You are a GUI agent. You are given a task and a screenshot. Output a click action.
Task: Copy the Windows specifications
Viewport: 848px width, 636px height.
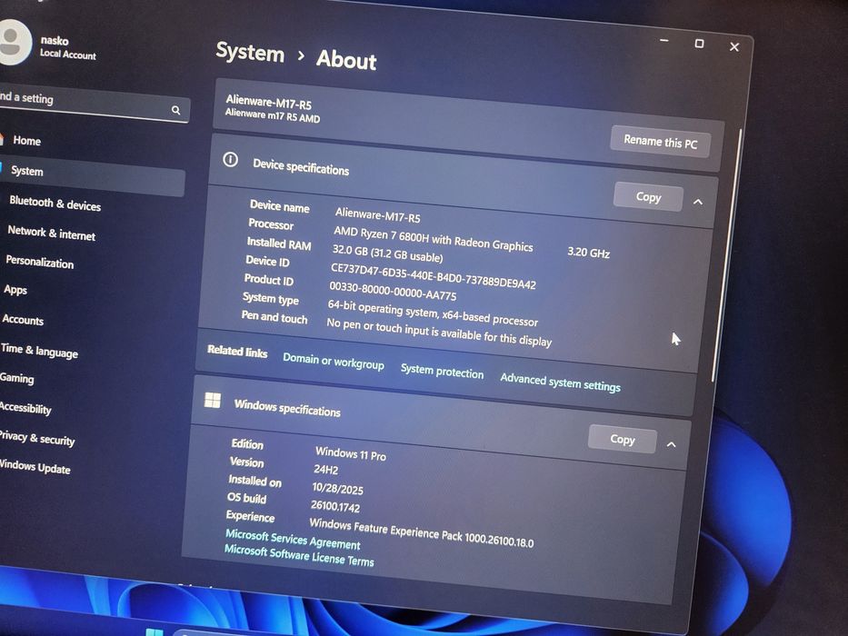[623, 440]
